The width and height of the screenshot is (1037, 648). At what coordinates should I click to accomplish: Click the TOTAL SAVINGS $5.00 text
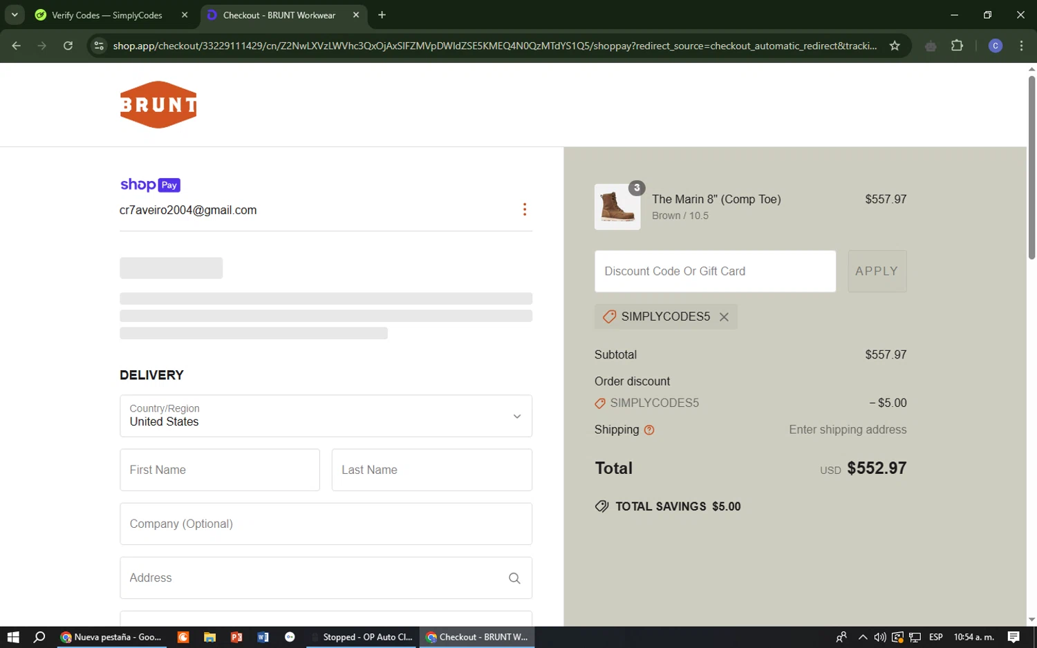[x=678, y=506]
